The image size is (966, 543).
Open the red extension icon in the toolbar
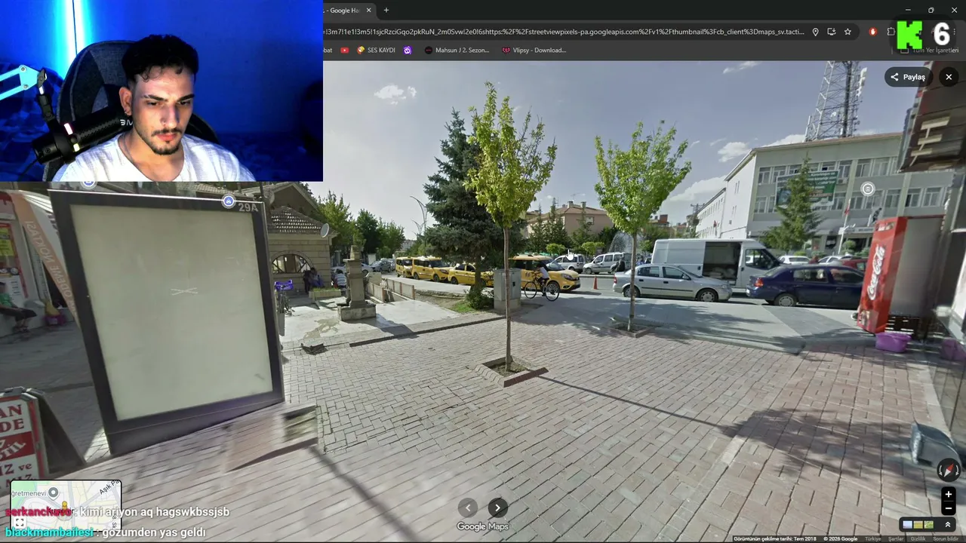(x=873, y=32)
